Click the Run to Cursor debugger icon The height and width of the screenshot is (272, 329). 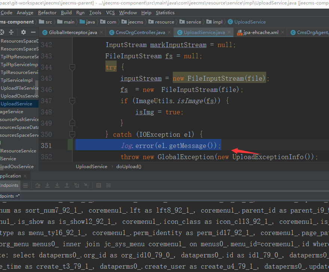86,185
